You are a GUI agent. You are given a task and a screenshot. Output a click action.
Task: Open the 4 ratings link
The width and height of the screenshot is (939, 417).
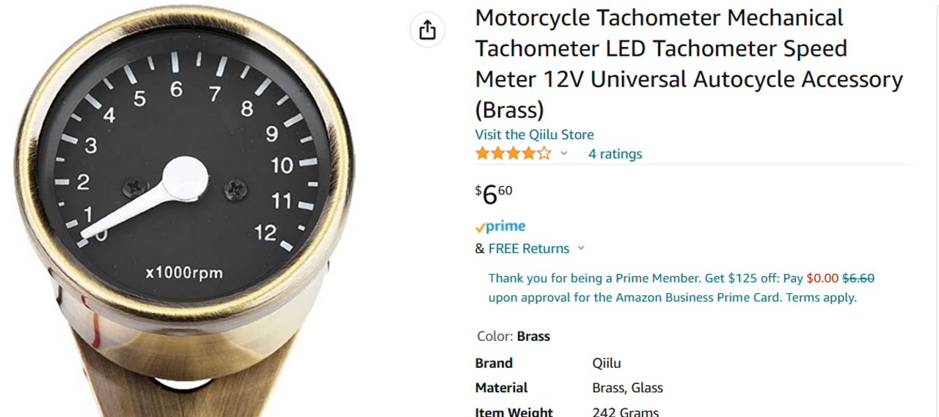click(615, 154)
